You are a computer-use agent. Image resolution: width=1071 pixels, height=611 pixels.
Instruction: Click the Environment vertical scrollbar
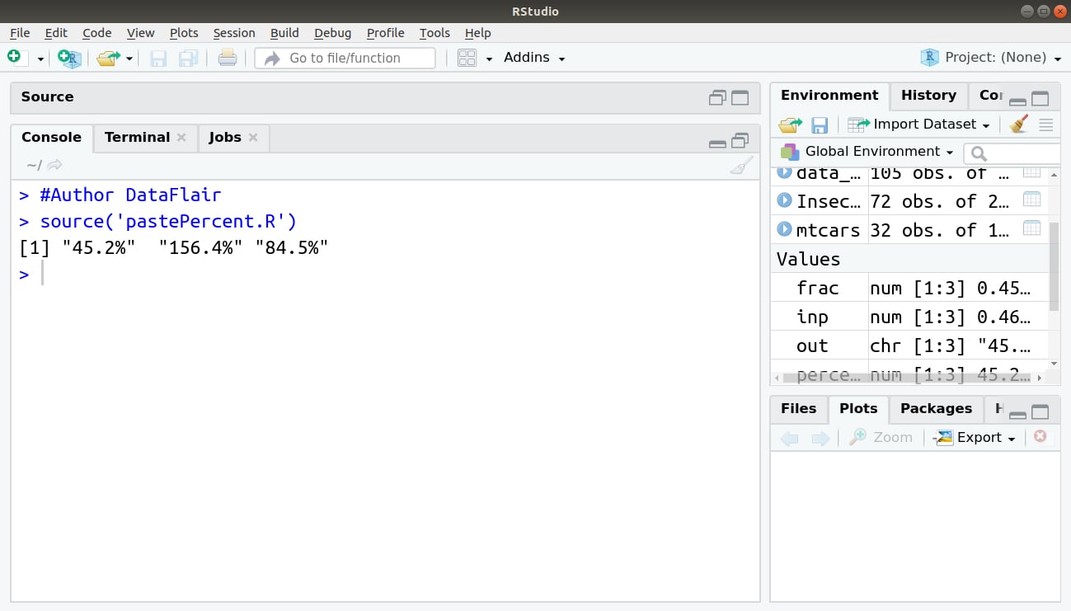(1054, 266)
